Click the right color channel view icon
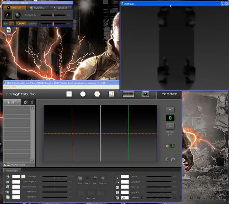 click(x=172, y=146)
